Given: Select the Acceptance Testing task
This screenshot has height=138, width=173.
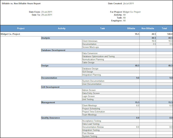Looking at the screenshot, I should point(92,121).
